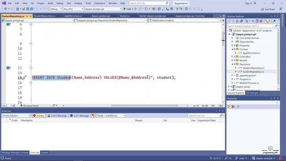The width and height of the screenshot is (286, 161).
Task: Click the Live Share icon
Action: pyautogui.click(x=262, y=9)
